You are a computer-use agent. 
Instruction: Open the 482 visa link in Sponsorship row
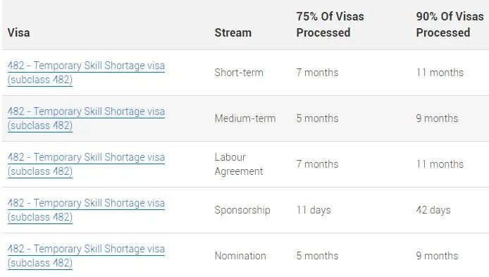coord(86,210)
